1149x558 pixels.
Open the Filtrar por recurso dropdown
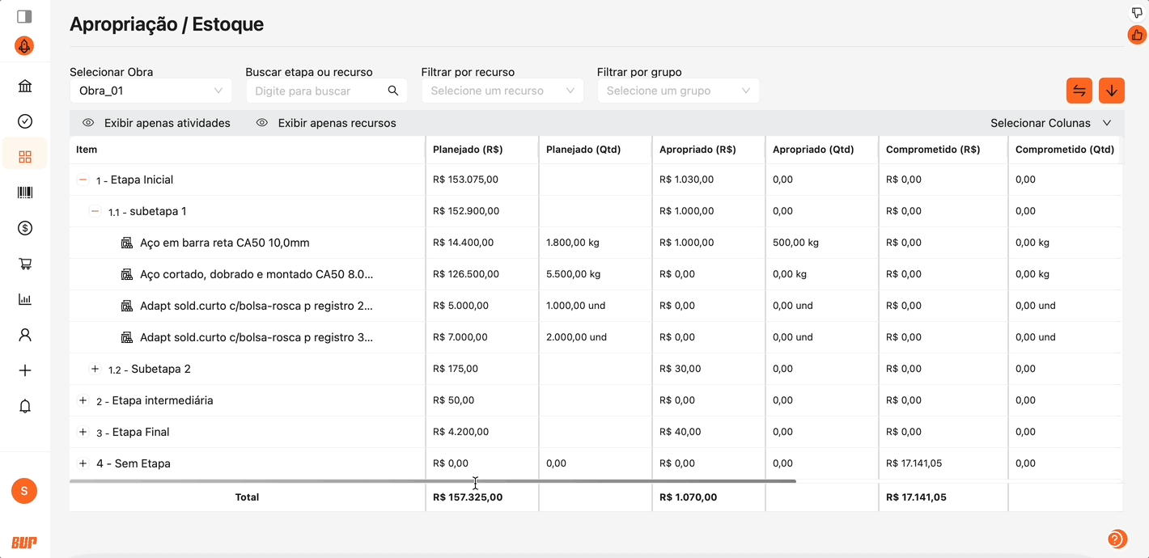pyautogui.click(x=502, y=91)
